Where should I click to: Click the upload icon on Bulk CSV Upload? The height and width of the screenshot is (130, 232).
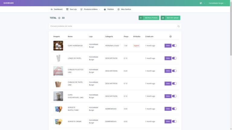coord(163,18)
